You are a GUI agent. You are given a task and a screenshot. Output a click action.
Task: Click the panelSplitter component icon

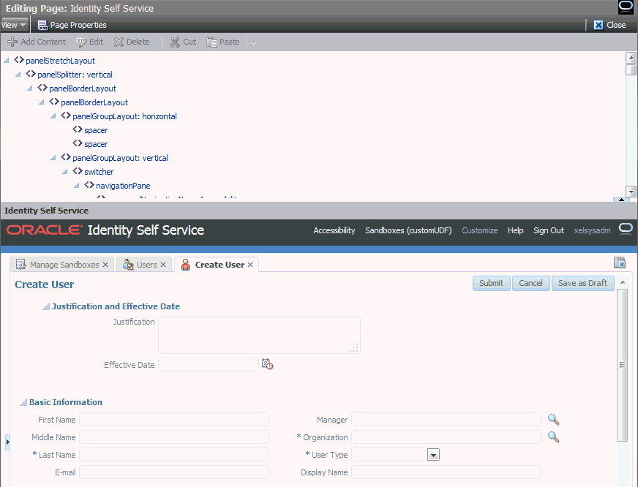pos(31,74)
